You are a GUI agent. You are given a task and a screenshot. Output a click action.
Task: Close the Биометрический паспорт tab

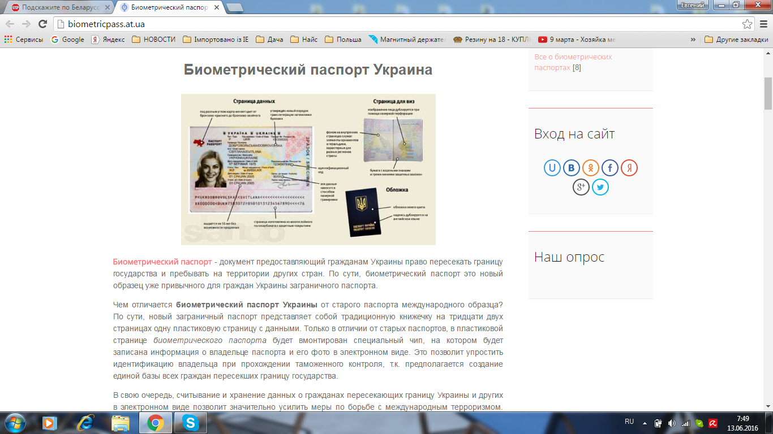[x=216, y=7]
